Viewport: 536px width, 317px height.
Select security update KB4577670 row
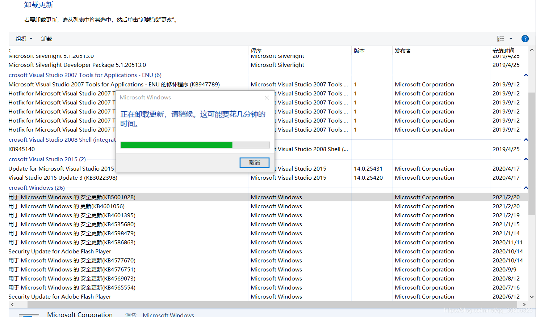268,261
